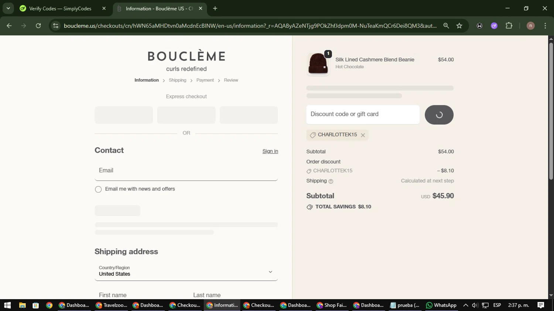Click the beanie product thumbnail
Screen dimensions: 554x311
[x=318, y=63]
